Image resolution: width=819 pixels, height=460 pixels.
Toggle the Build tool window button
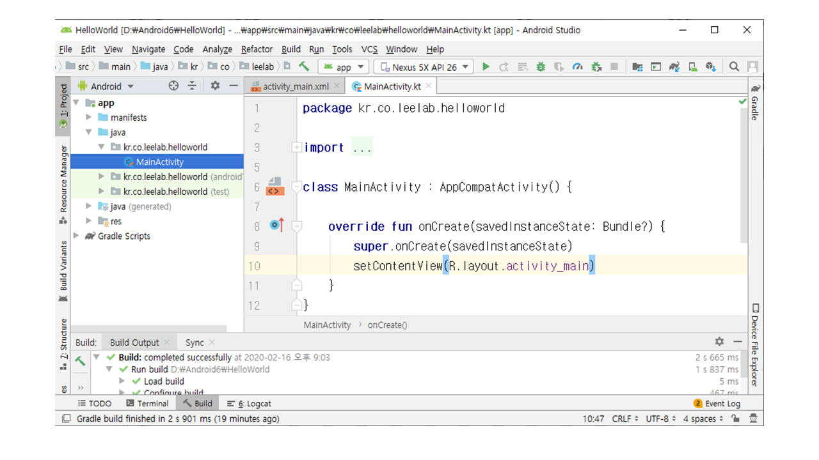197,404
